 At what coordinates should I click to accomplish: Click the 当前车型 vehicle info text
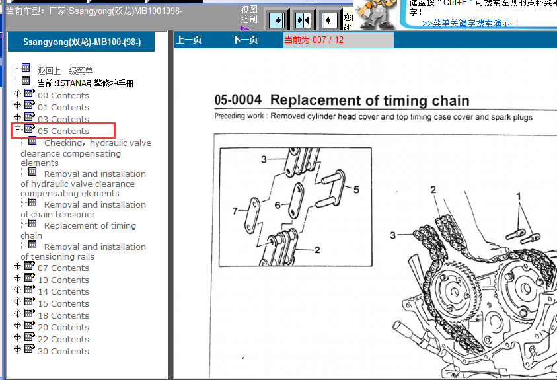[94, 11]
